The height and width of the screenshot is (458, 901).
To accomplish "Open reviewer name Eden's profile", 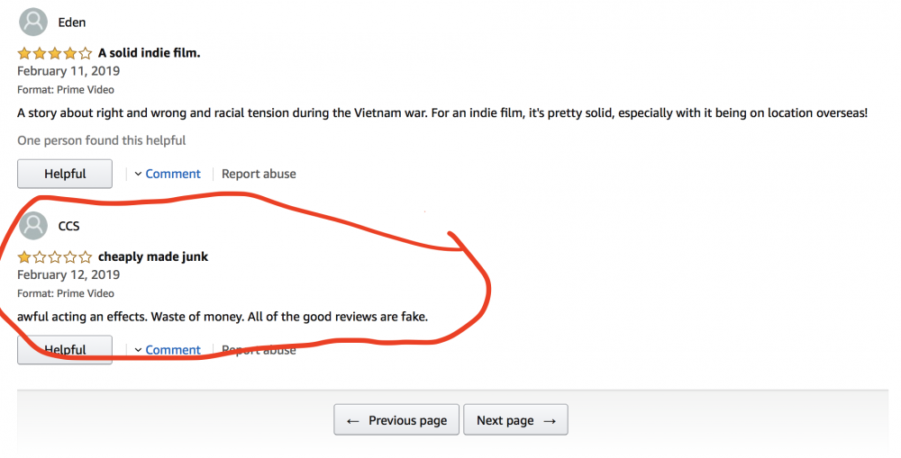I will (x=72, y=22).
